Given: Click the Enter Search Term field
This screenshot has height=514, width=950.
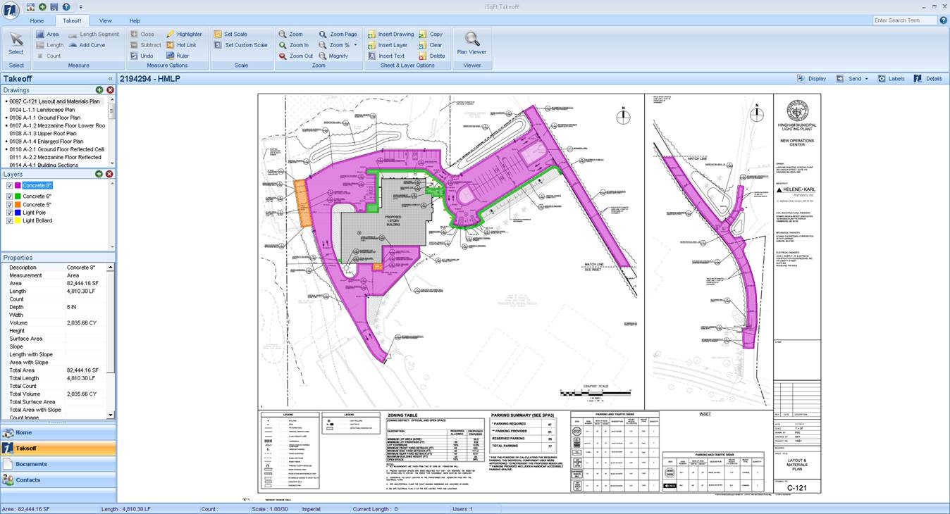Looking at the screenshot, I should click(x=905, y=20).
